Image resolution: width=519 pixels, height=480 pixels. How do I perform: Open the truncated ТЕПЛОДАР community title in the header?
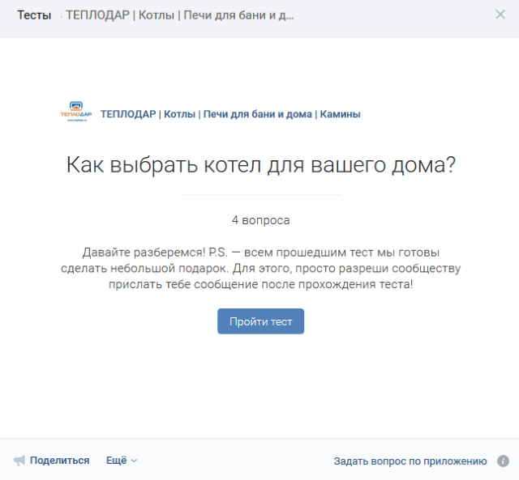point(180,15)
